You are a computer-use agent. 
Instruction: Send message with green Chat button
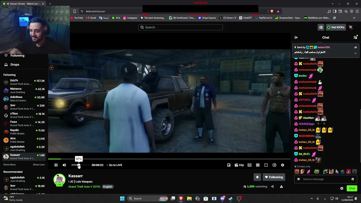point(352,188)
